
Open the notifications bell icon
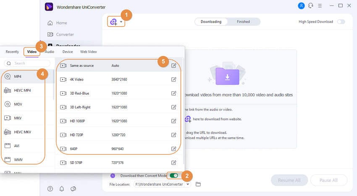click(62, 189)
